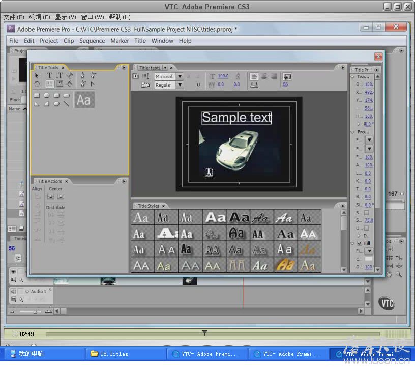
Task: Select the Ellipse shape tool
Action: point(56,104)
